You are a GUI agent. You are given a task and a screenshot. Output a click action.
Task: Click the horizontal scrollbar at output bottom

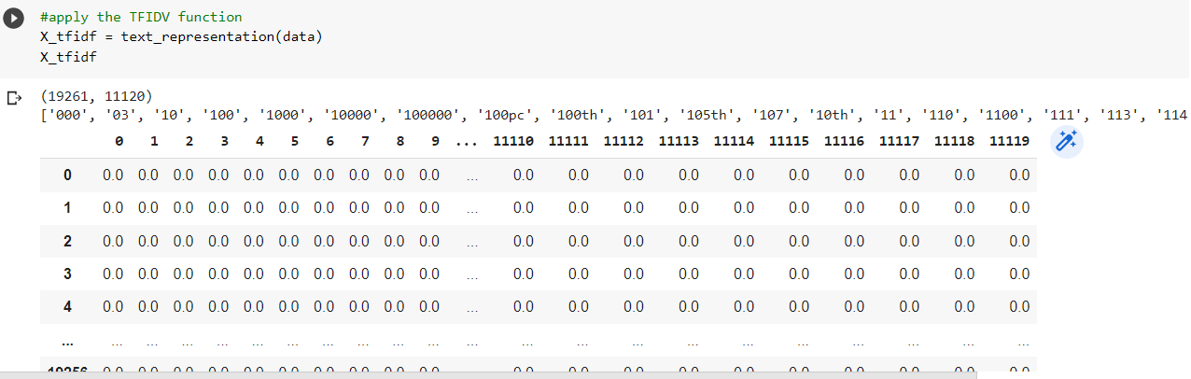click(488, 374)
